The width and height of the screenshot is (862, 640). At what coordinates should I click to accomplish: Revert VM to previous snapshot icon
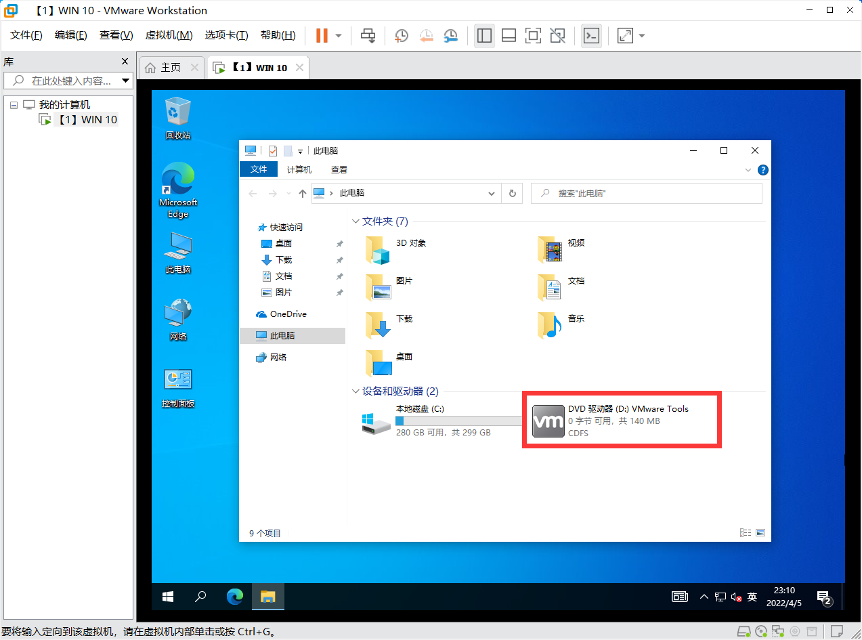pyautogui.click(x=426, y=35)
